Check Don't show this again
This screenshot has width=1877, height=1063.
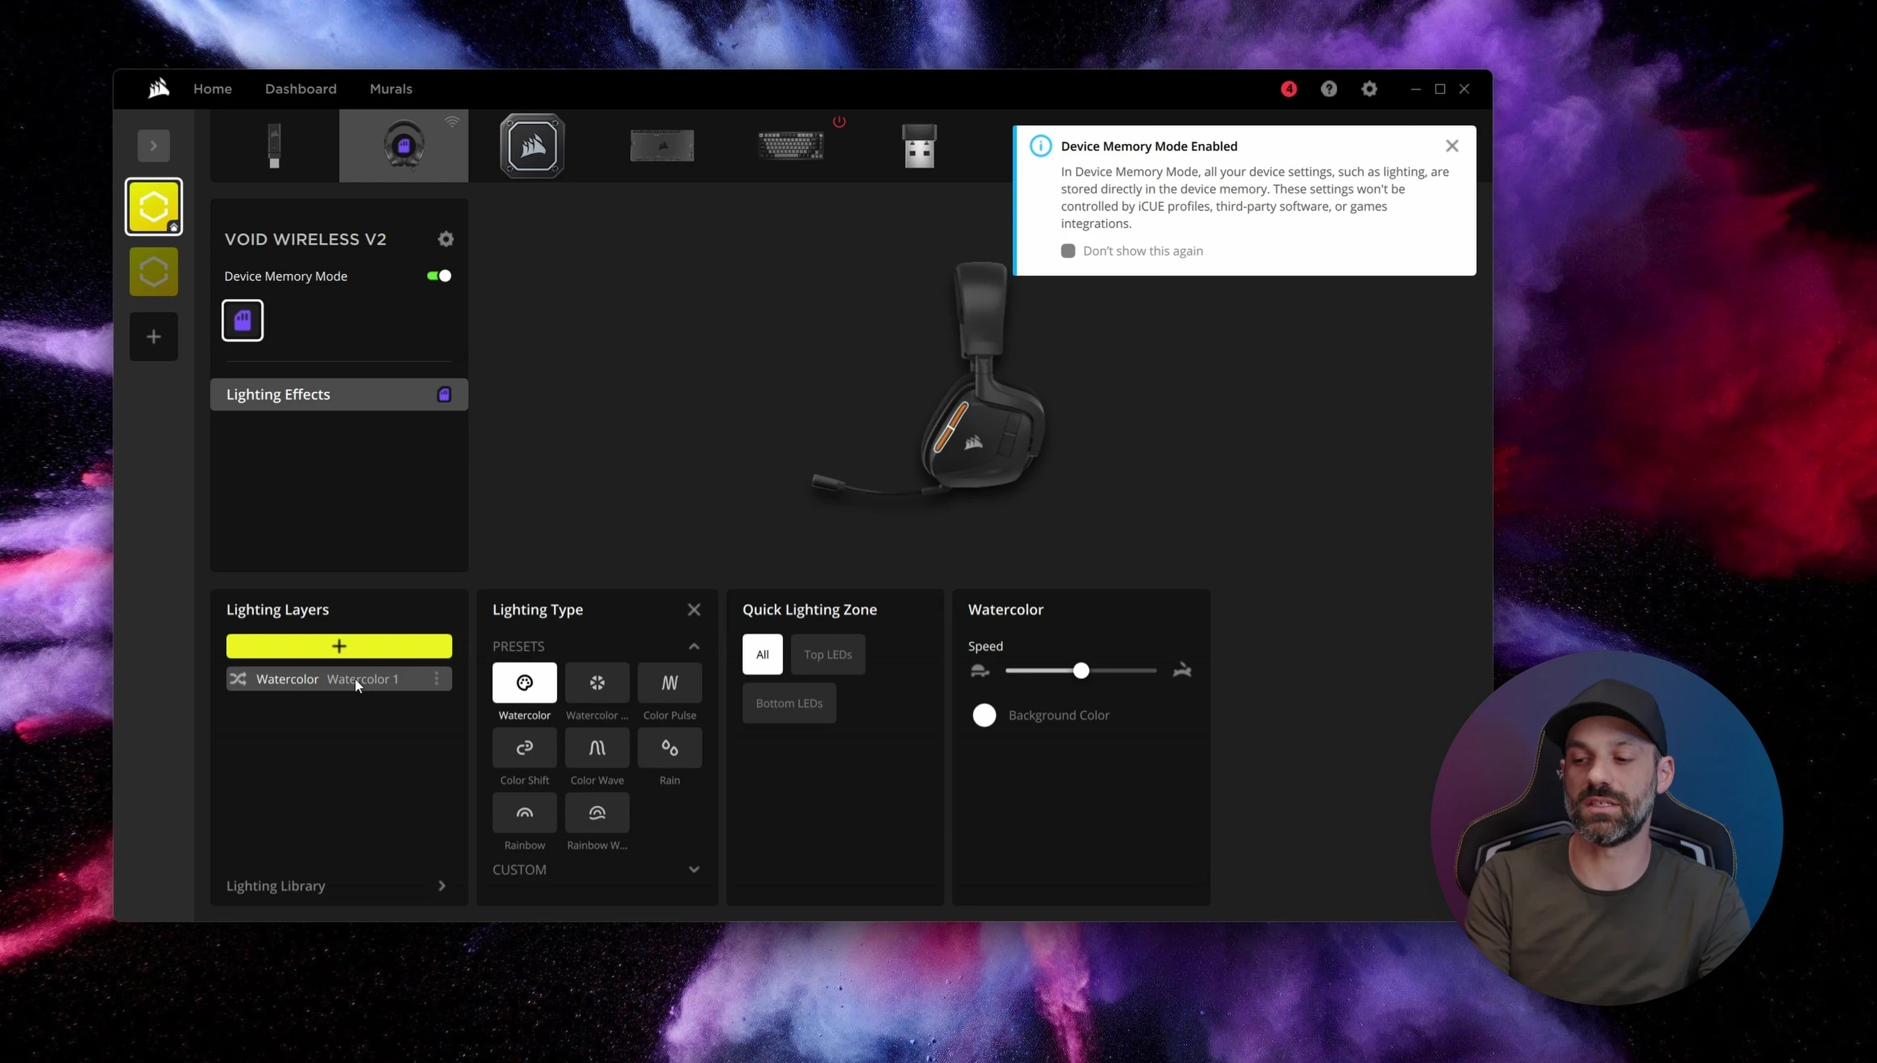[x=1068, y=251]
